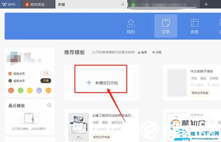The height and width of the screenshot is (142, 221).
Task: Click the yellow cloud member privilege icon
Action: point(30,90)
